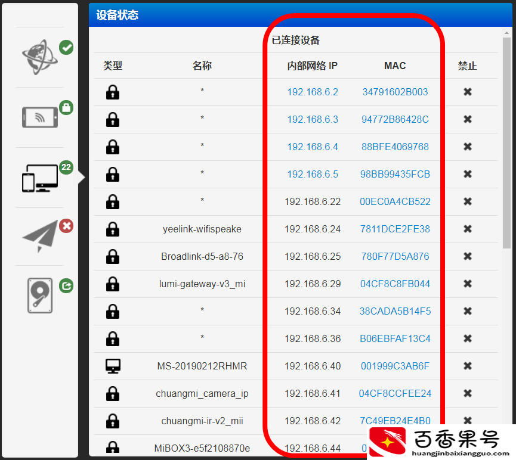
Task: Select device name Broadlink-d5-a8-76
Action: [202, 256]
